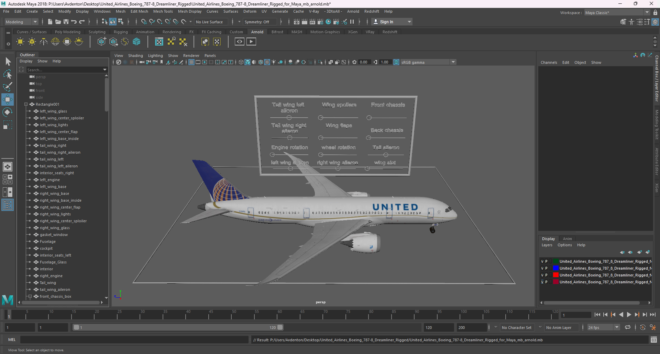Move selected display layer up
This screenshot has height=354, width=660.
tap(623, 252)
